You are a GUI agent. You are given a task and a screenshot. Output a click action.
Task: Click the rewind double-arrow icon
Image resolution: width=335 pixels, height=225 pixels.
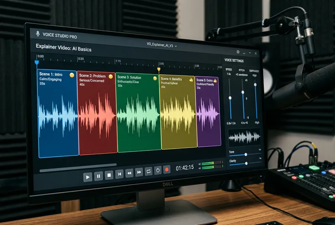click(129, 173)
